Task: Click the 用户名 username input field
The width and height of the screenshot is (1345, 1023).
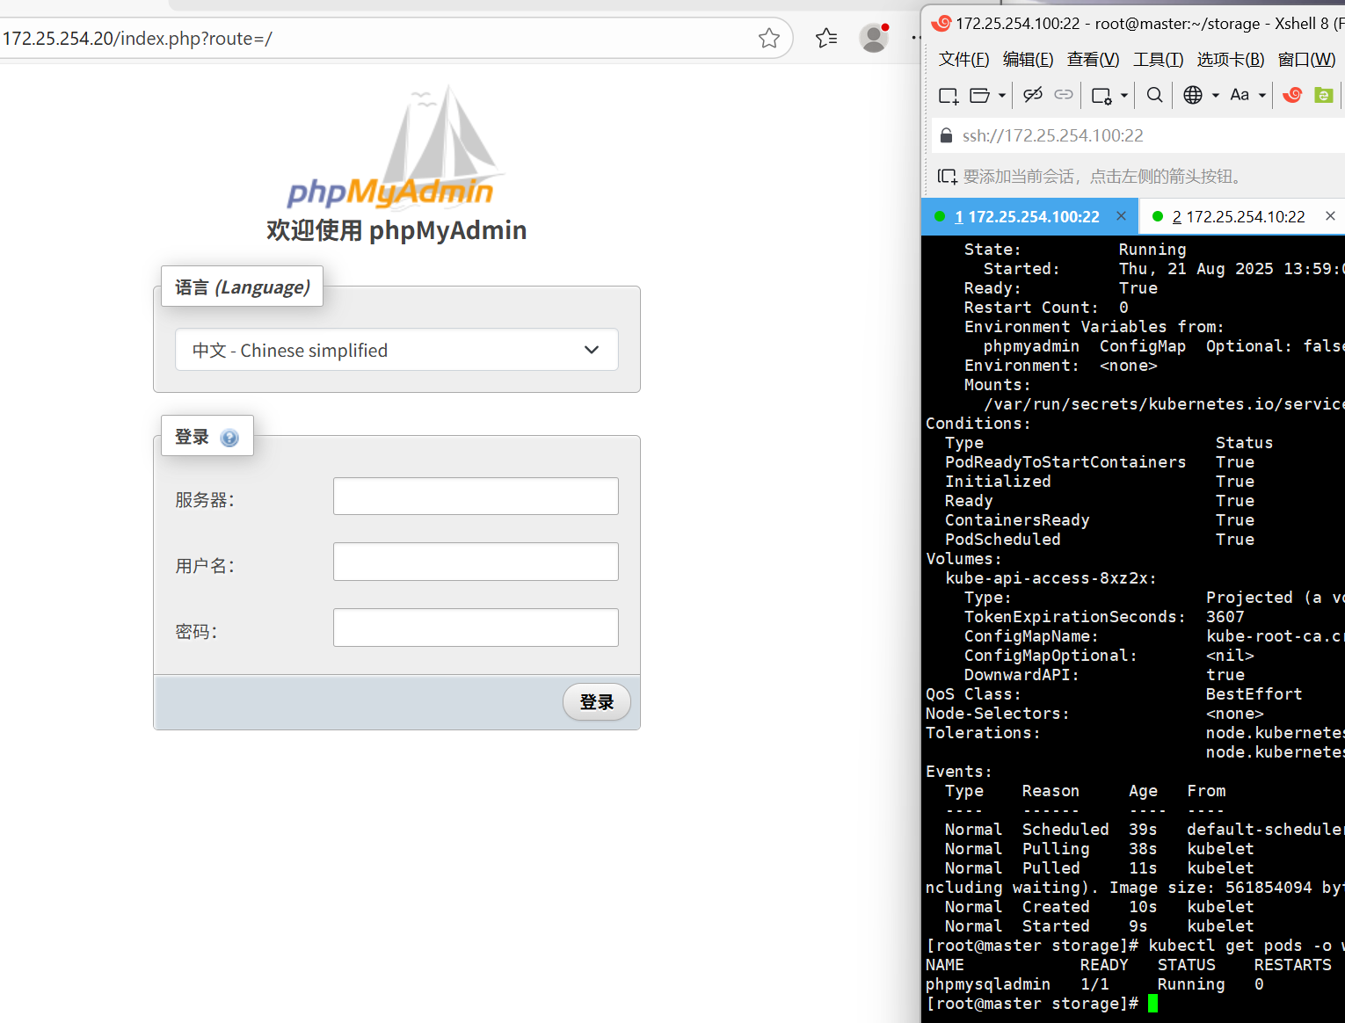Action: click(476, 562)
